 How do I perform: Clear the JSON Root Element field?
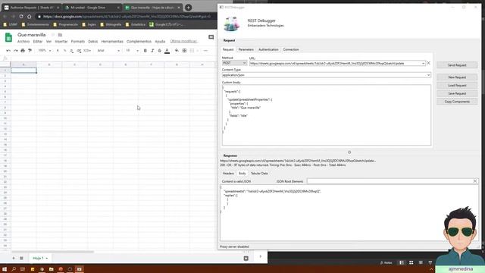pos(475,181)
